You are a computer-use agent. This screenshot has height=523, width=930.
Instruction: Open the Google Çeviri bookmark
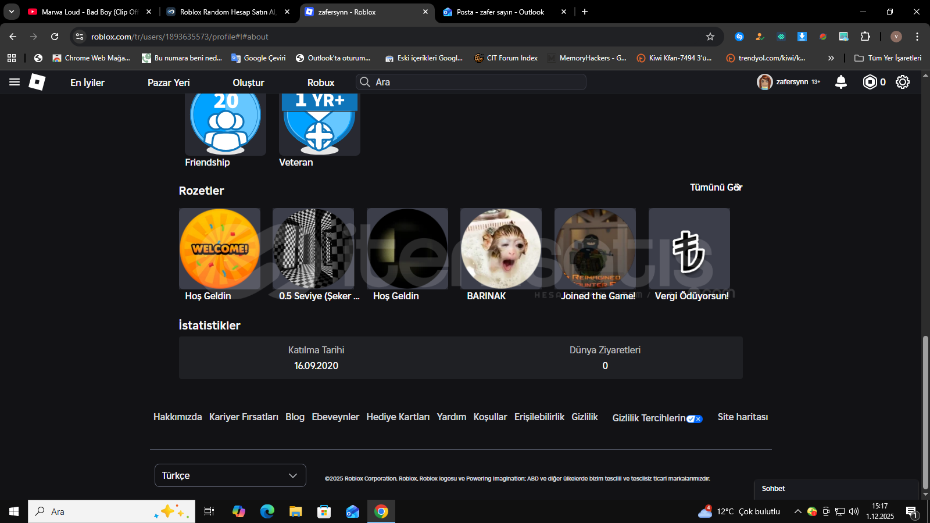pyautogui.click(x=259, y=58)
